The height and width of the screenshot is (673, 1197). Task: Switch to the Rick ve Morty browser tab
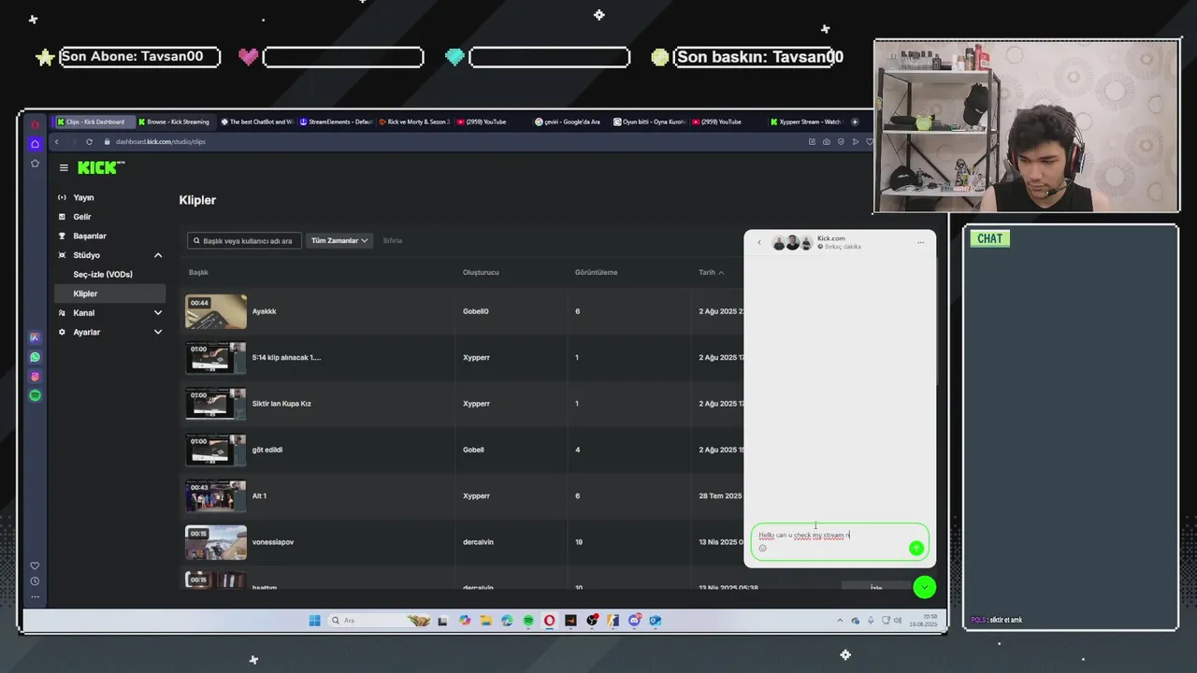pyautogui.click(x=414, y=122)
